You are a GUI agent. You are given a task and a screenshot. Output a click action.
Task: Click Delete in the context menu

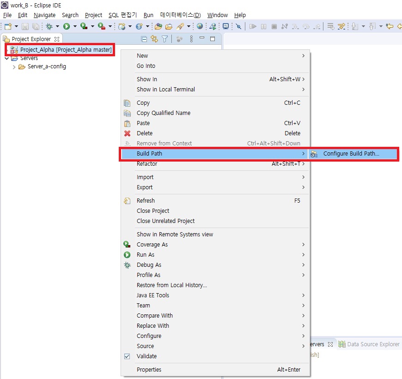(x=215, y=133)
